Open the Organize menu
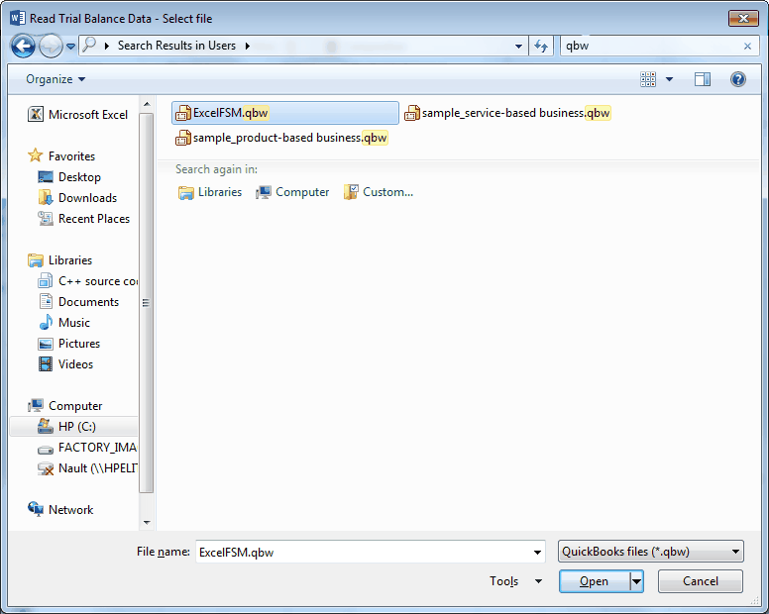This screenshot has width=769, height=614. [x=55, y=79]
